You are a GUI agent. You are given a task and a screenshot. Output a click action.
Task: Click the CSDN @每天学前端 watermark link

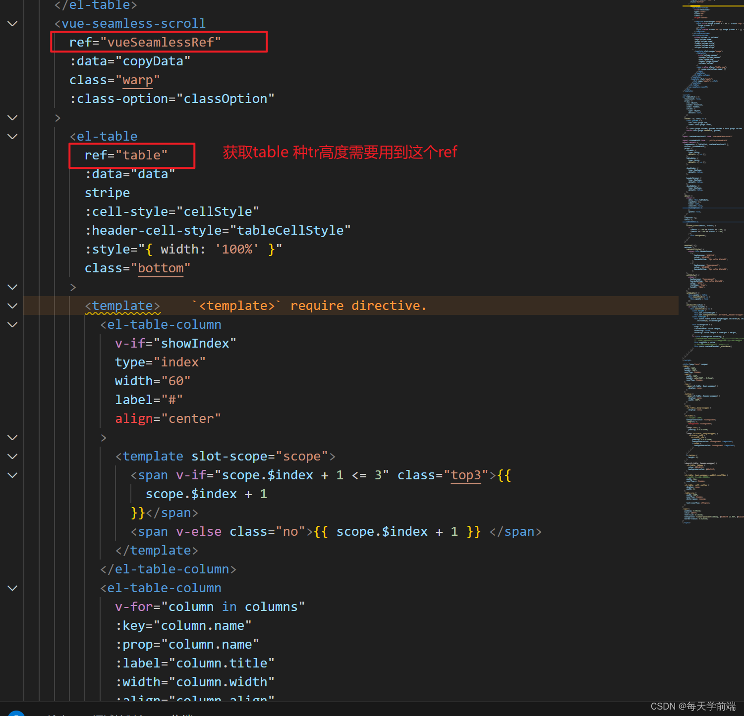pyautogui.click(x=692, y=707)
